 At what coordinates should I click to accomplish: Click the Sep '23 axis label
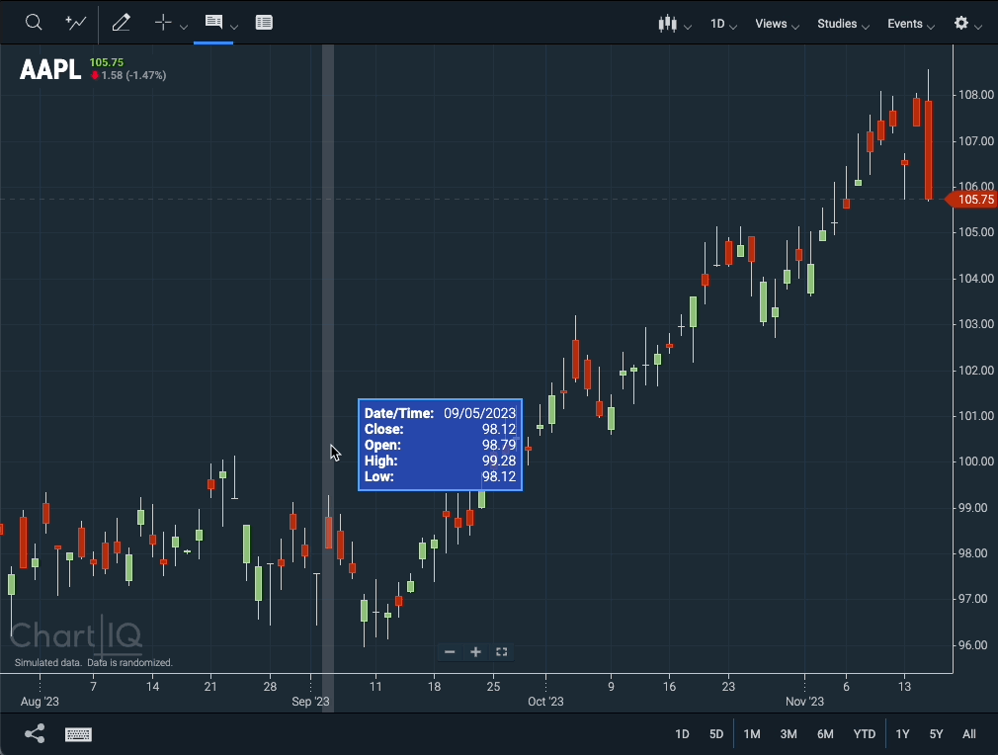click(x=310, y=702)
